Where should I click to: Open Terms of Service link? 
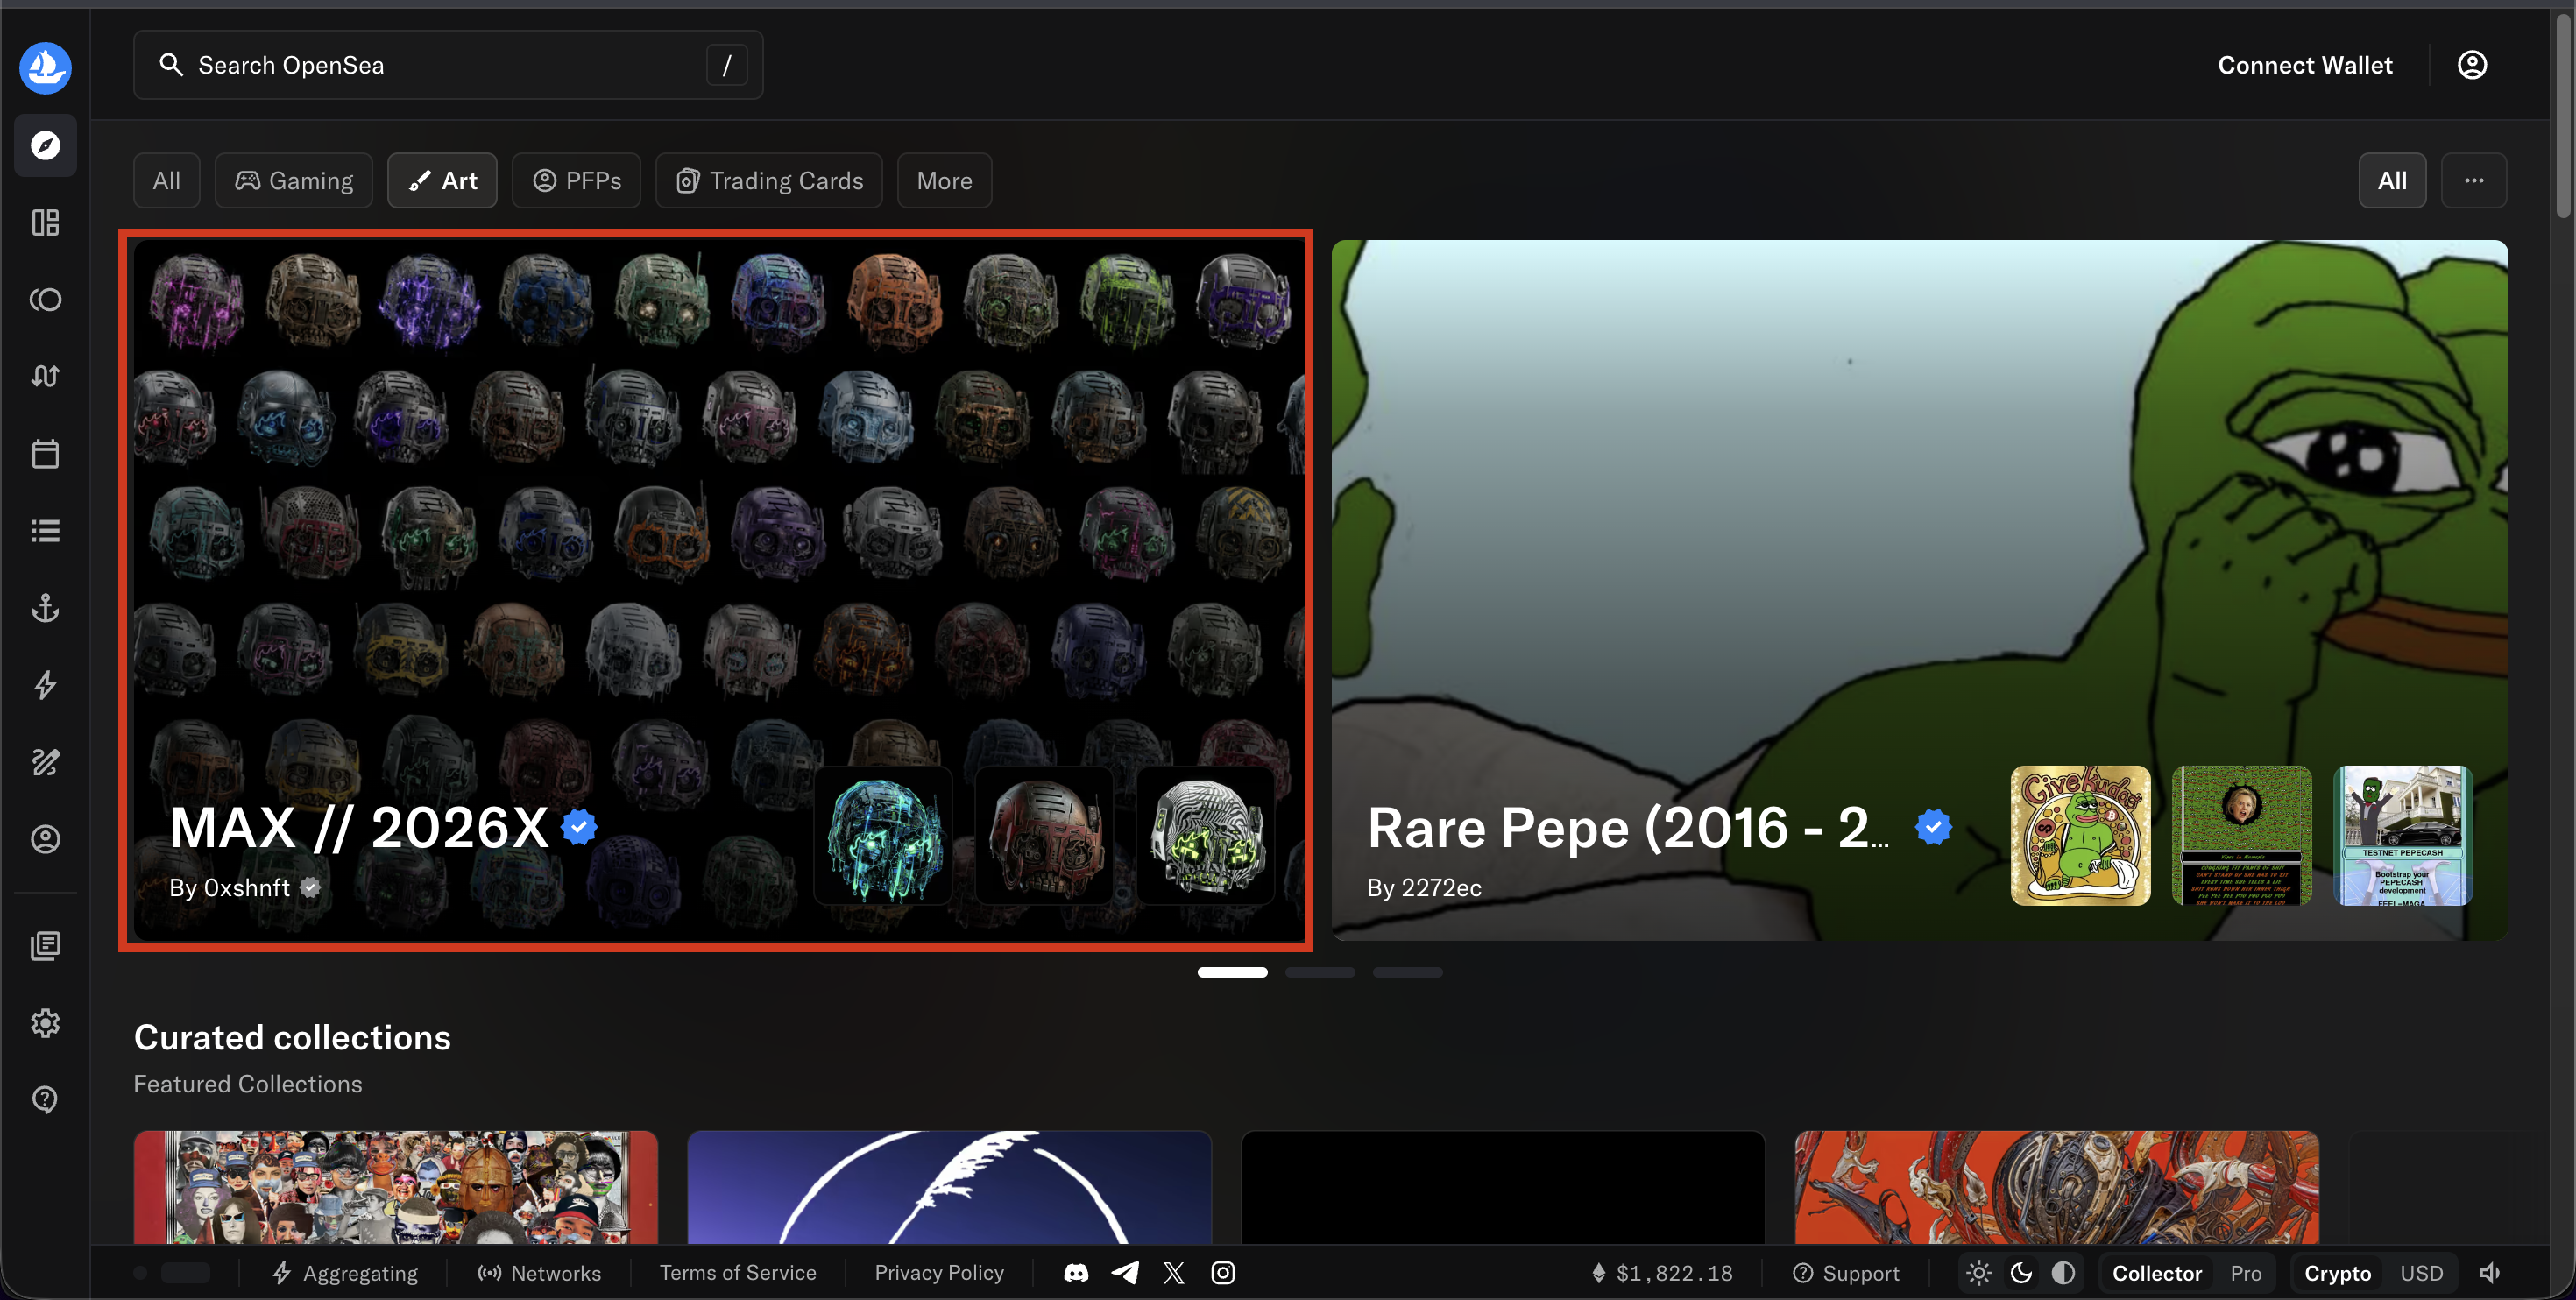pos(738,1273)
